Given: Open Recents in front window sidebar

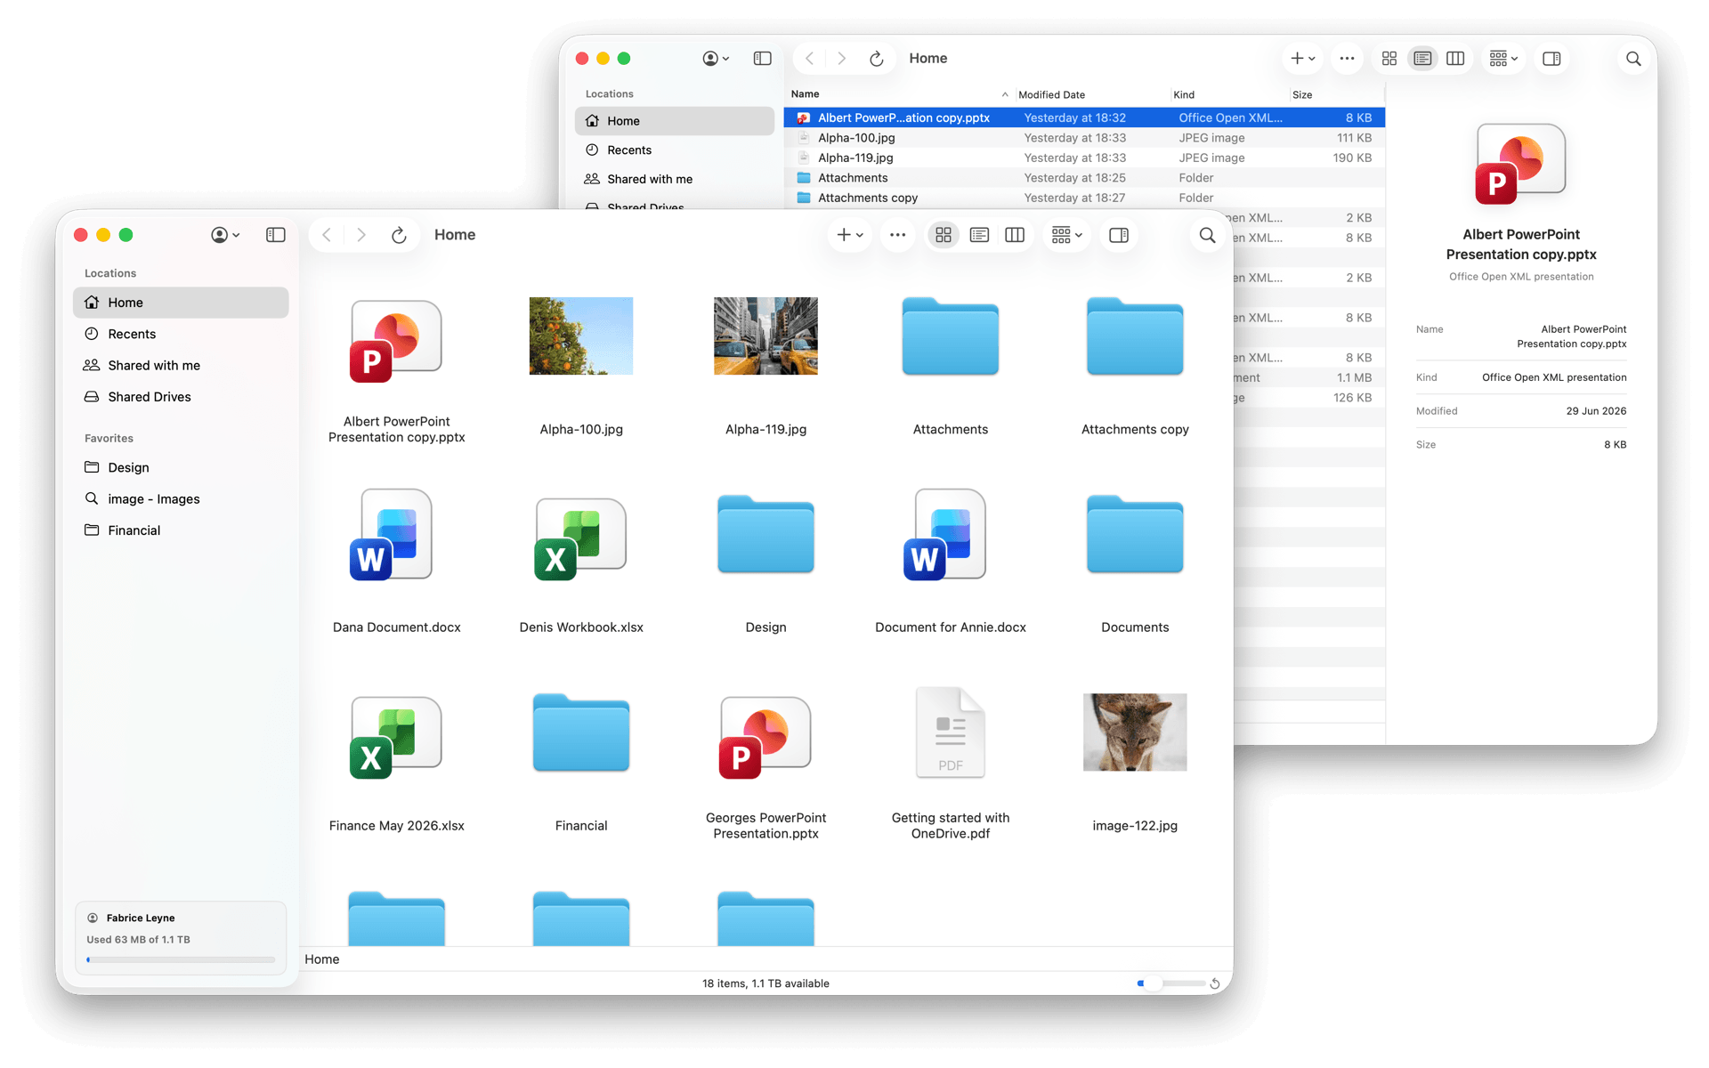Looking at the screenshot, I should pyautogui.click(x=181, y=334).
